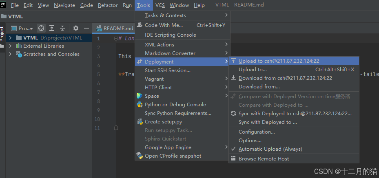
Task: Select generic Download from... menu item
Action: (x=294, y=87)
